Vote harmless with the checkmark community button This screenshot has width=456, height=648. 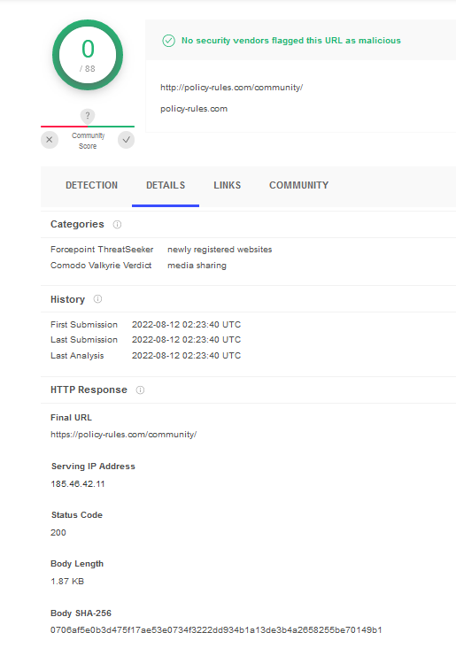pyautogui.click(x=126, y=140)
